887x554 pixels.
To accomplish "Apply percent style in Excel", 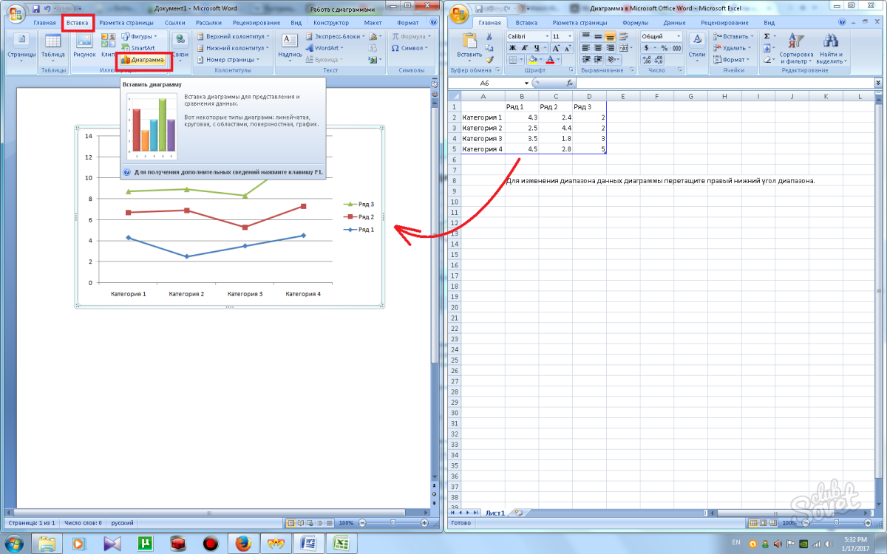I will tap(664, 48).
